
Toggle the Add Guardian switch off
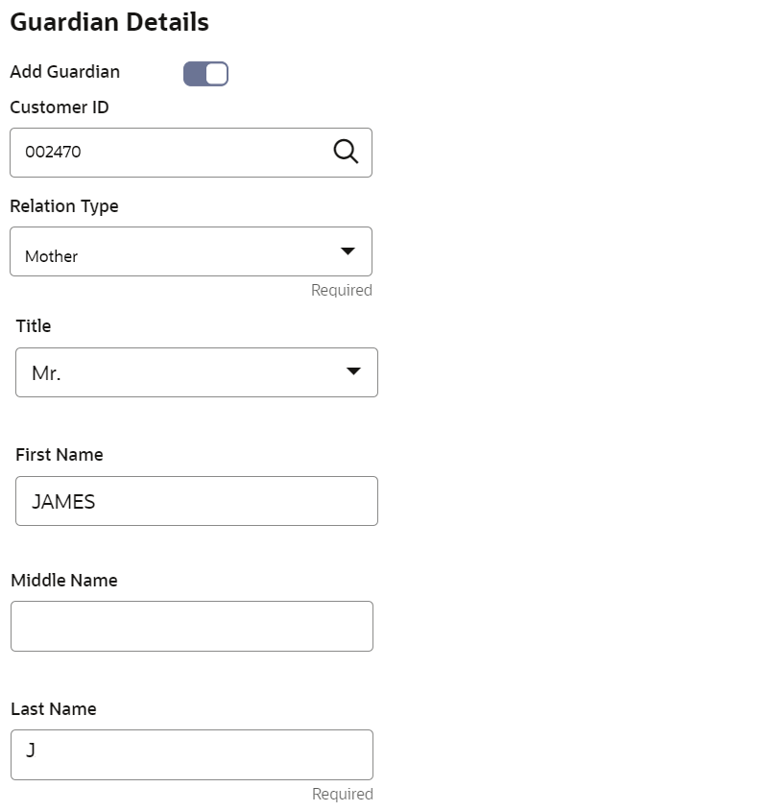[x=205, y=74]
